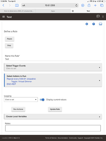This screenshot has height=141, width=106.
Task: Click the Safari share icon
Action: (x=89, y=5)
